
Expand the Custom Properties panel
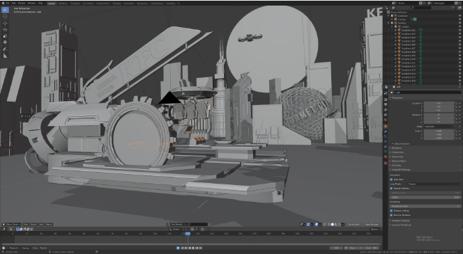click(401, 225)
